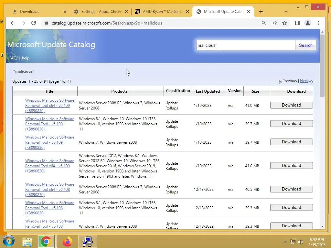Select the 12/13/2022 date in x64 v5.108 row

204,189
